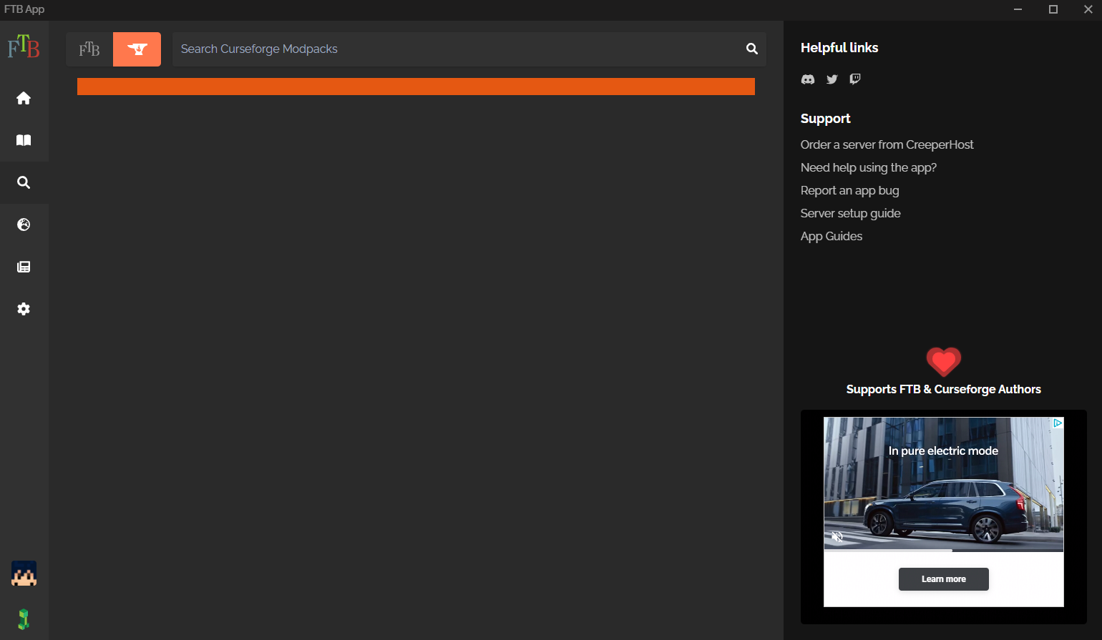The height and width of the screenshot is (640, 1102).
Task: Open Order a server from CreeperHost
Action: coord(887,144)
